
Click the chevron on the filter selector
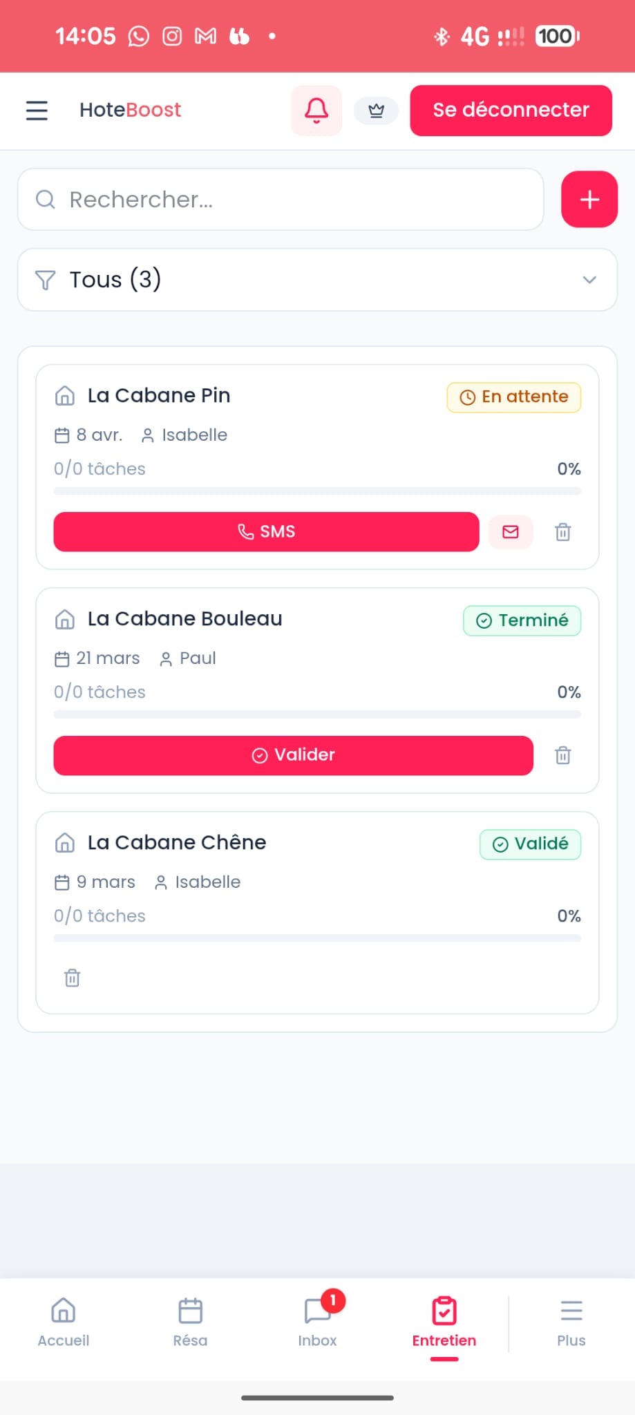point(589,280)
